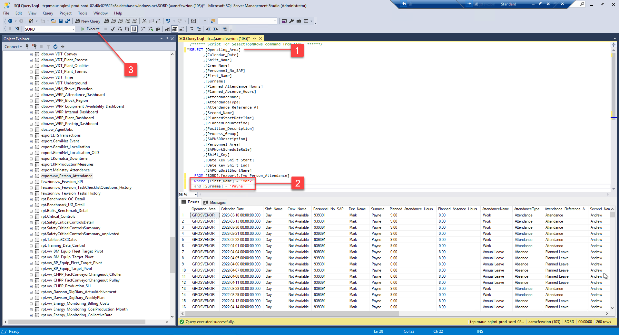
Task: Open the editor zoom 96 % dropdown
Action: [195, 195]
